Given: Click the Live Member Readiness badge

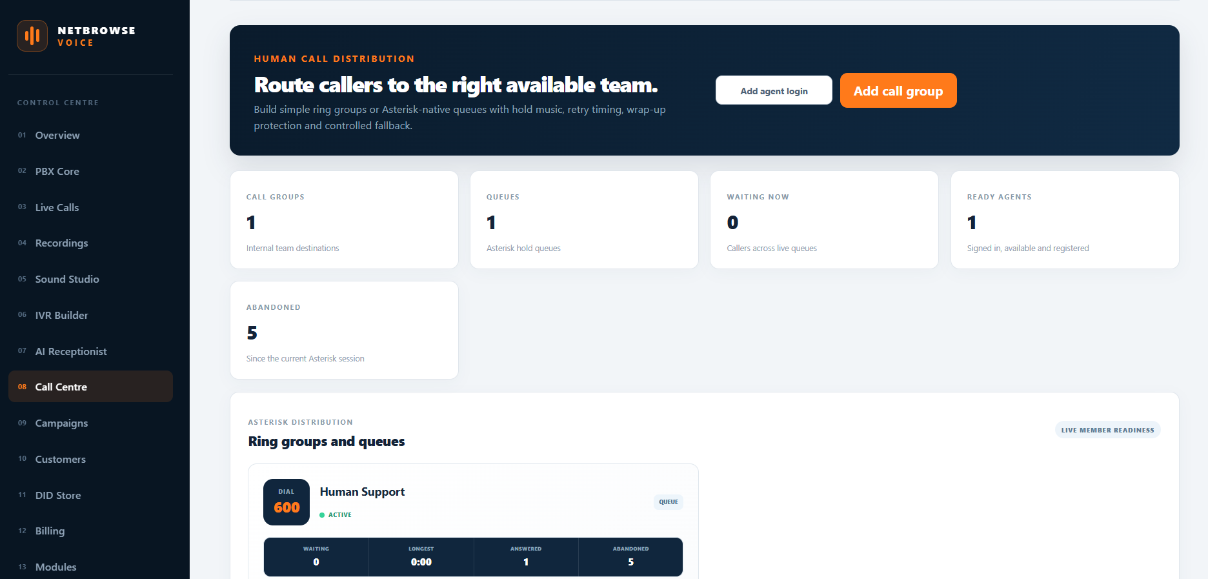Looking at the screenshot, I should (1107, 430).
